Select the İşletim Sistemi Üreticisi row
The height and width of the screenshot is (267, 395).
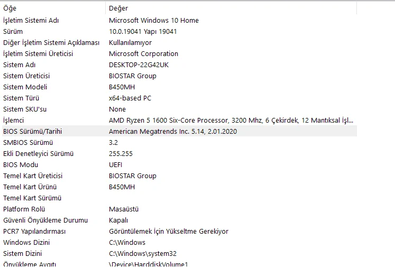coord(38,53)
